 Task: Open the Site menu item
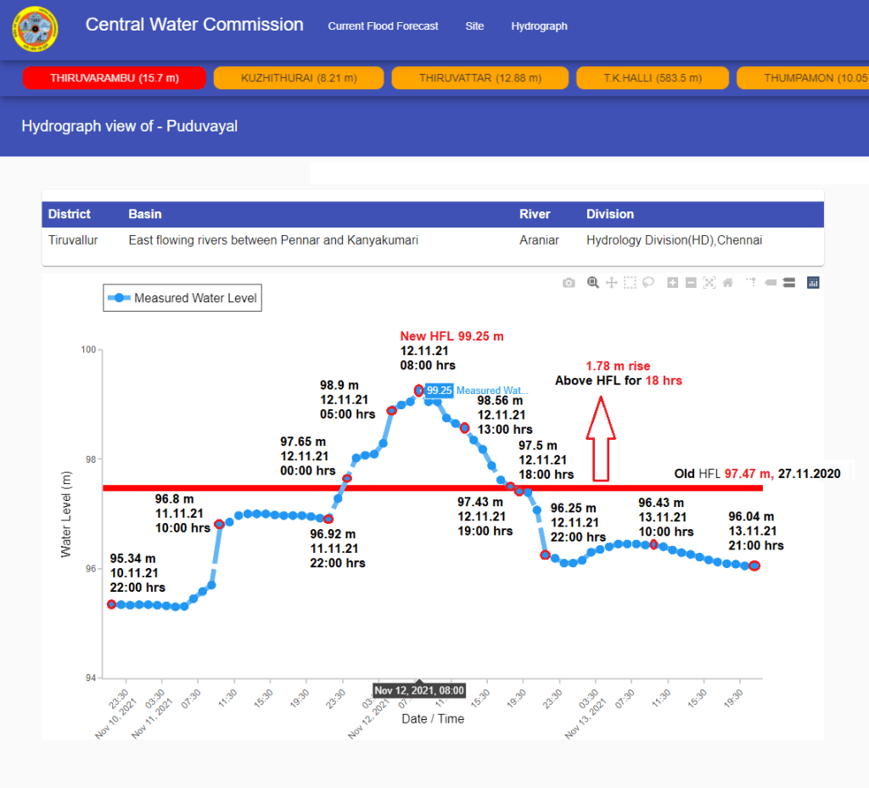474,26
